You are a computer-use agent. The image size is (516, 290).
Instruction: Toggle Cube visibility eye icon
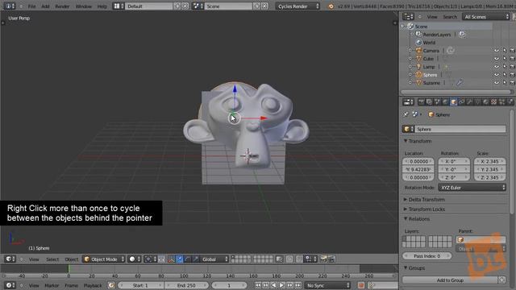point(497,59)
